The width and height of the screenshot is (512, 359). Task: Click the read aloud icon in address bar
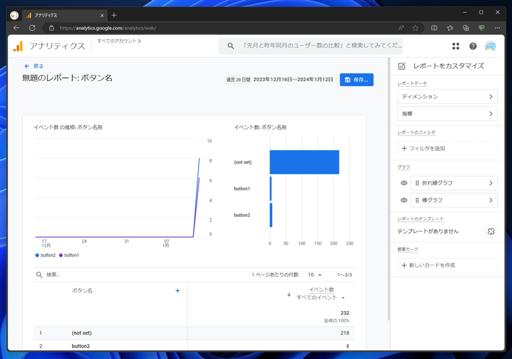click(402, 28)
